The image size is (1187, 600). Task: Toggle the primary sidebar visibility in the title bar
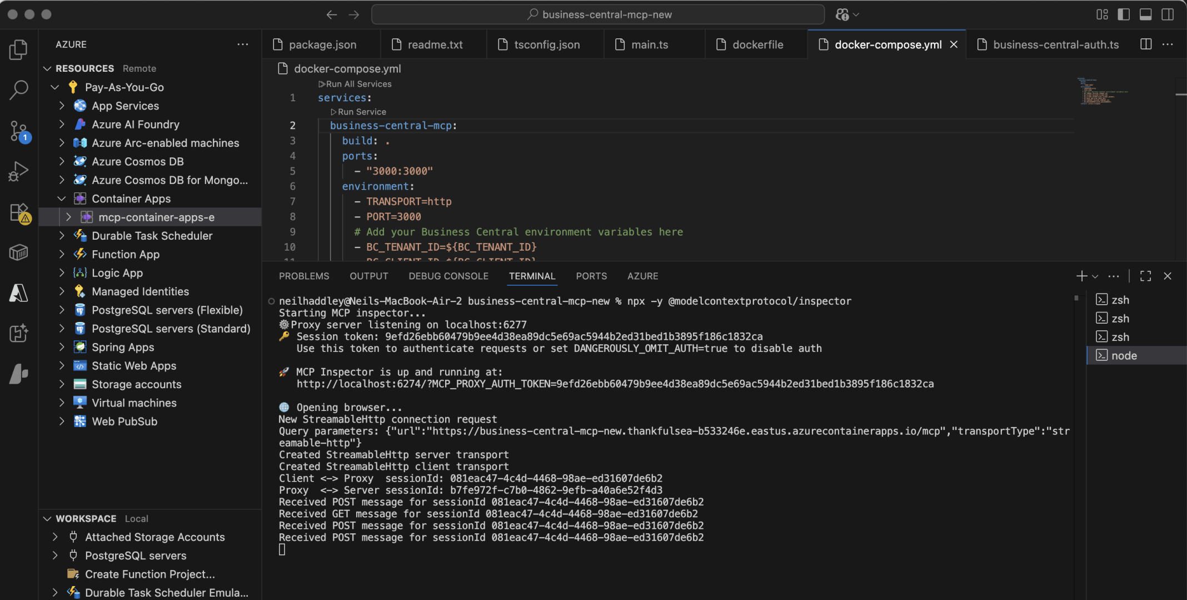[1124, 14]
